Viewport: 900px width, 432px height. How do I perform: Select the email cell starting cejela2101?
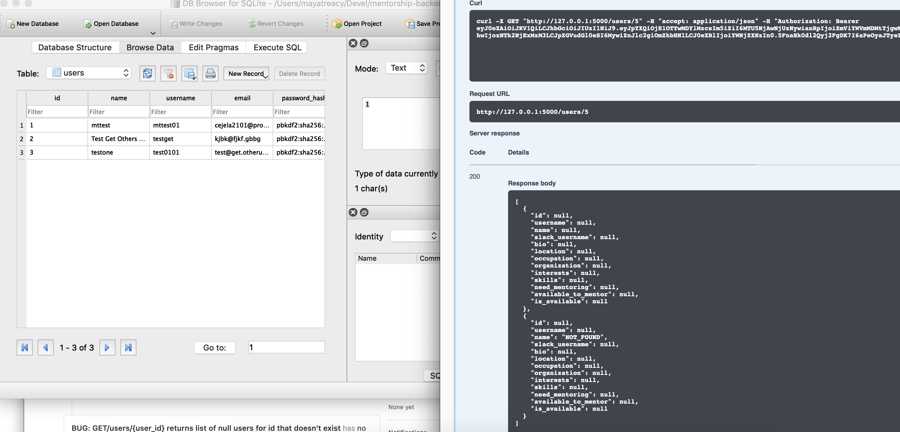(242, 125)
